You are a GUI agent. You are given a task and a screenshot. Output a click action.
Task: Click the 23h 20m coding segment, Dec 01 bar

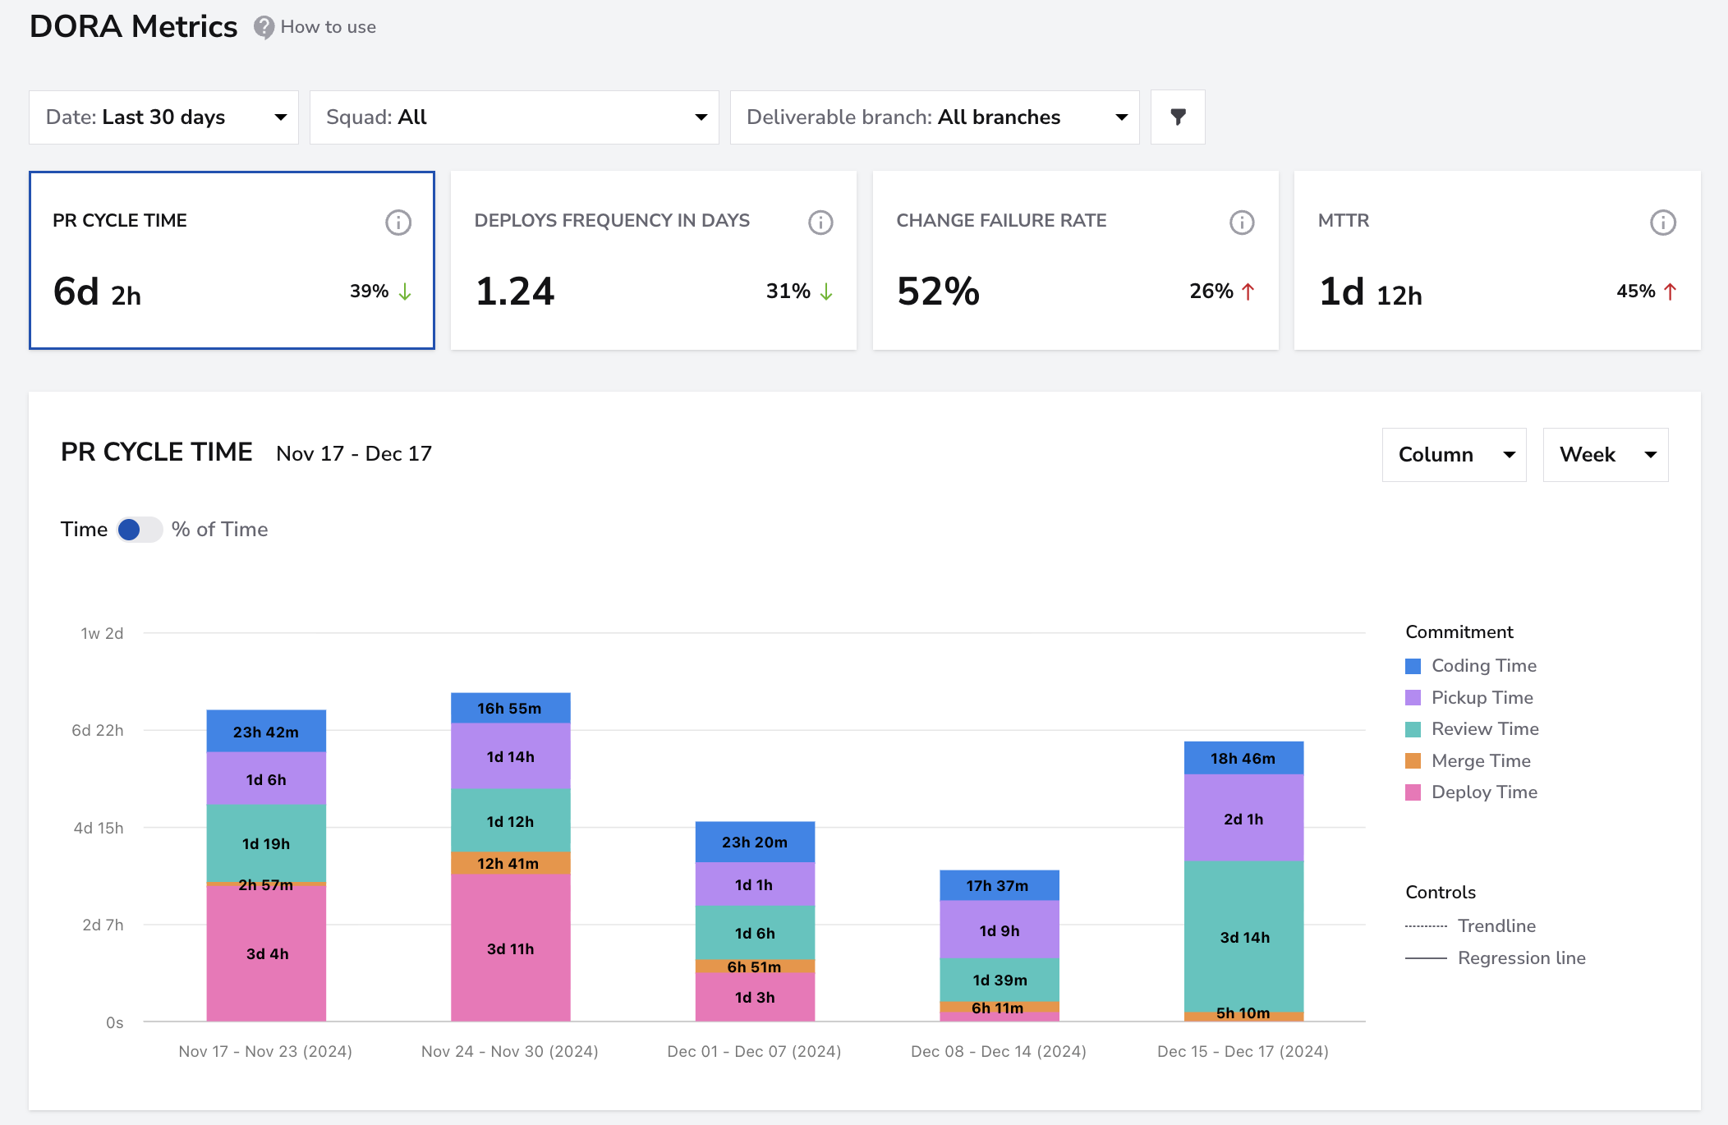[755, 843]
